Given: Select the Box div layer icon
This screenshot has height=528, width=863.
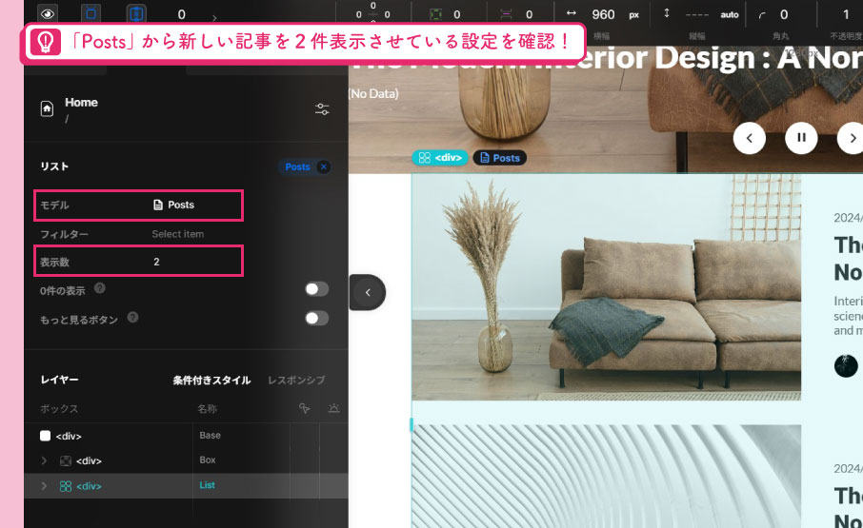Looking at the screenshot, I should coord(66,461).
